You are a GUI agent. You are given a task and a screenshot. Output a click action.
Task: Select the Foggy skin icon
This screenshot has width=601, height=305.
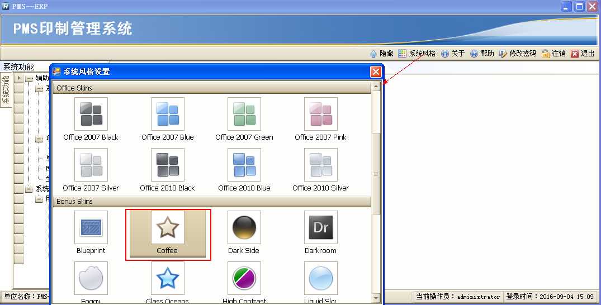[x=91, y=278]
